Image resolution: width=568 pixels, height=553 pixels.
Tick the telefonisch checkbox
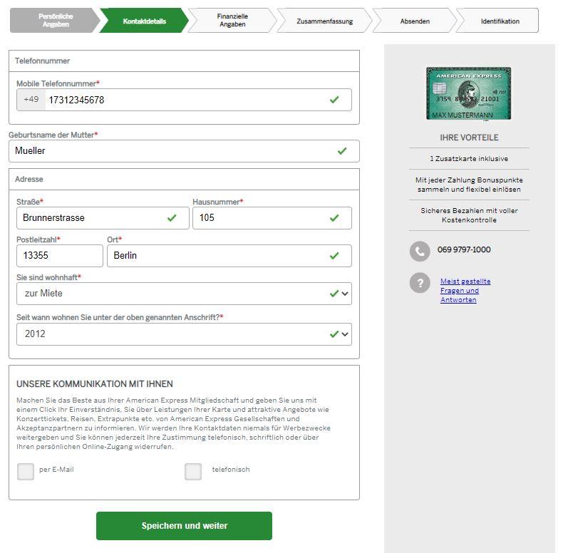193,472
